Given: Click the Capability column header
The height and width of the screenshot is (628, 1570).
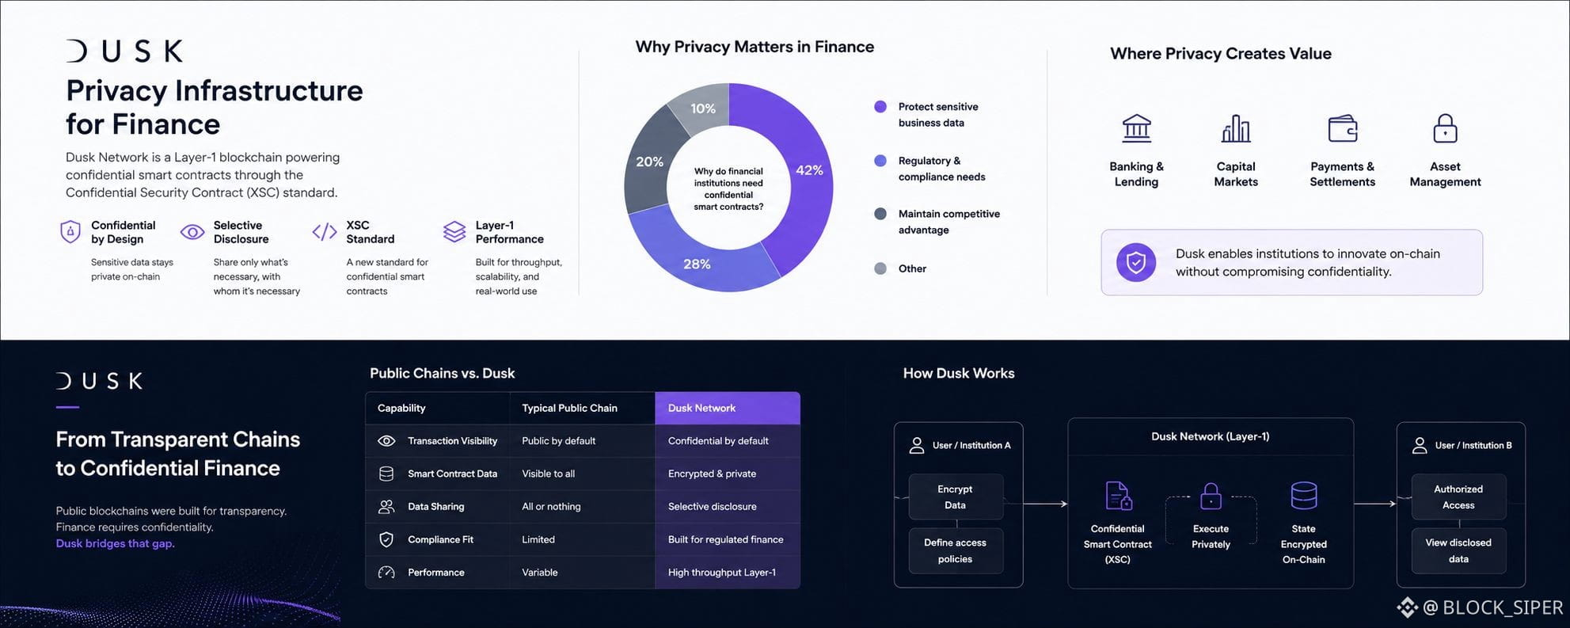Looking at the screenshot, I should (x=438, y=409).
